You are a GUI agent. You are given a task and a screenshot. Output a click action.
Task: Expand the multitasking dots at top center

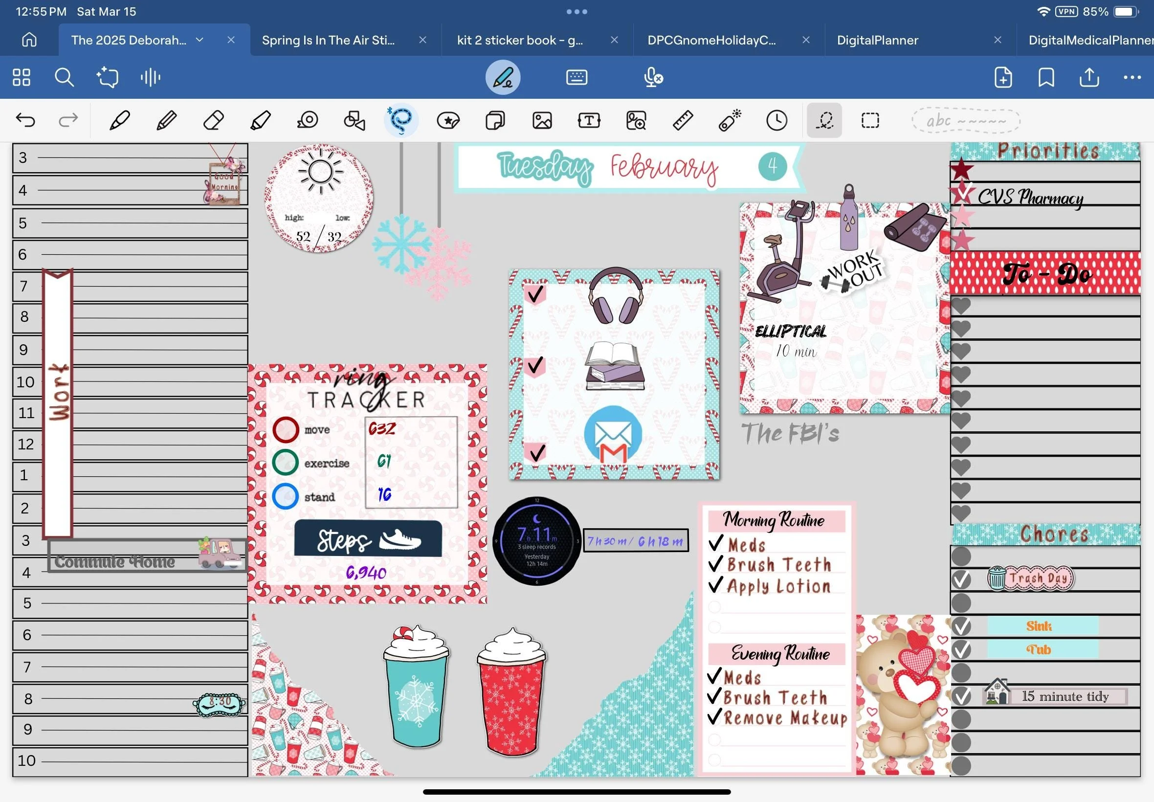tap(577, 12)
